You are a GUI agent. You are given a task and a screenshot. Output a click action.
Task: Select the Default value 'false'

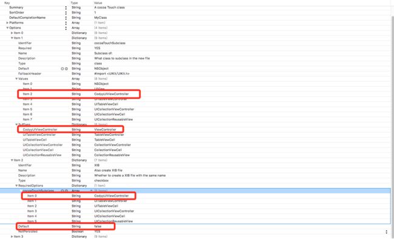[x=98, y=226]
